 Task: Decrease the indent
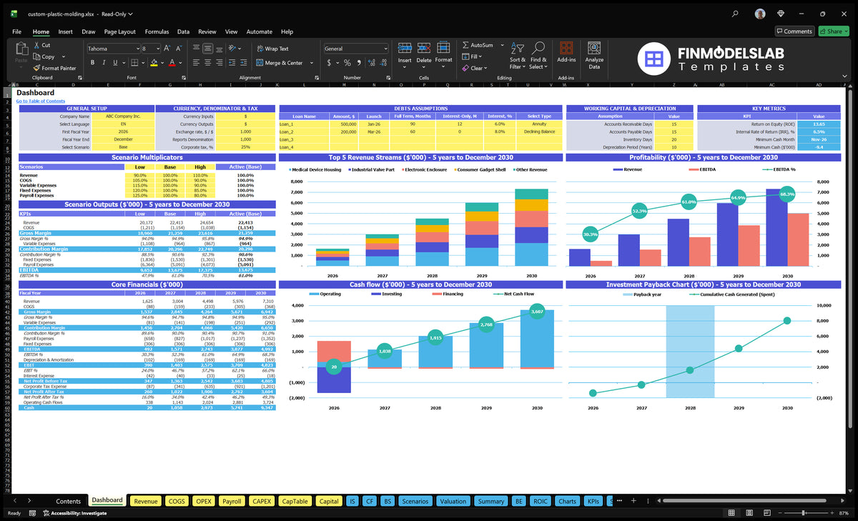(231, 63)
